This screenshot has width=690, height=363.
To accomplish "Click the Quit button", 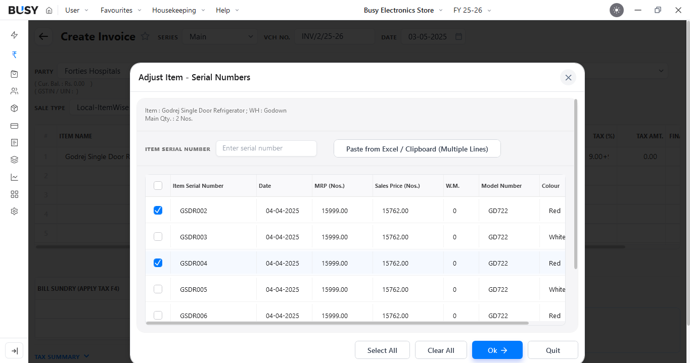I will (553, 350).
